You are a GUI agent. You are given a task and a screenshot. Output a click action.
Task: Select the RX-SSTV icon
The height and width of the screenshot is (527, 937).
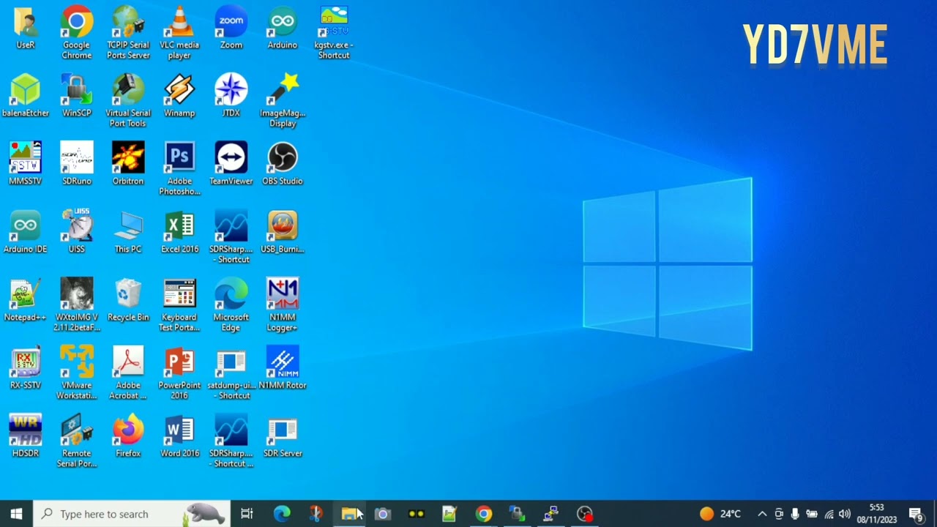(x=26, y=368)
